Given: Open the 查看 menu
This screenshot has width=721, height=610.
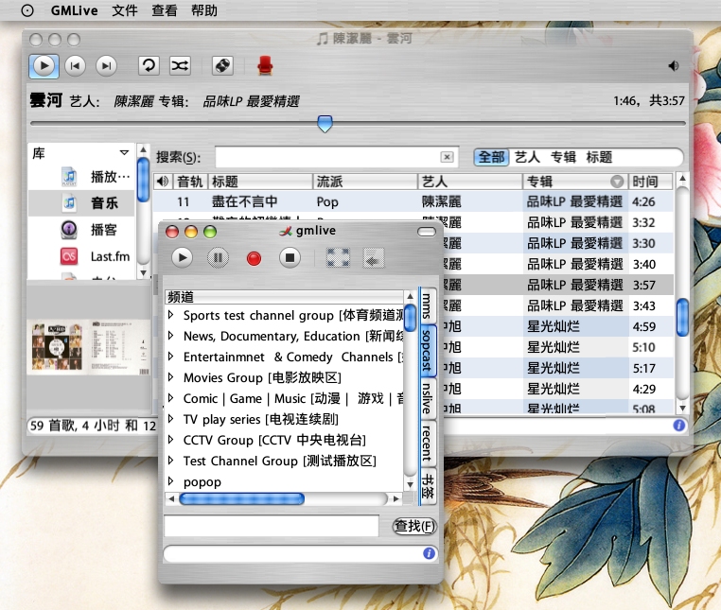Looking at the screenshot, I should coord(165,10).
